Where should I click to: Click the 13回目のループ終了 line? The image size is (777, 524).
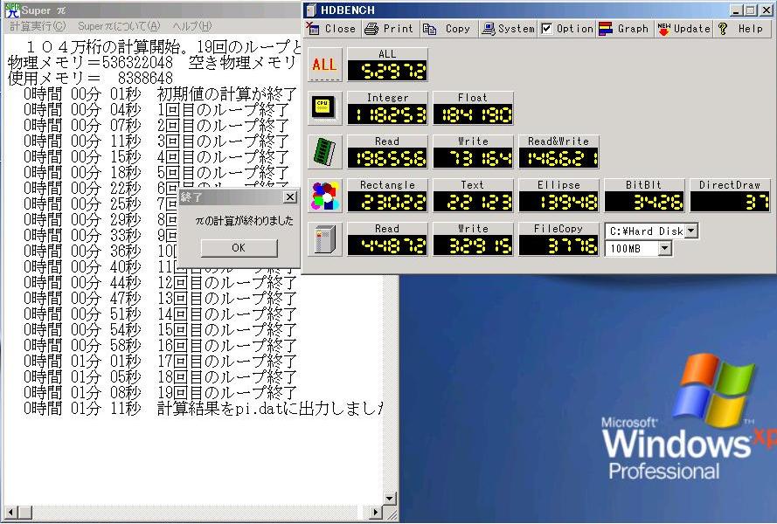click(x=161, y=299)
